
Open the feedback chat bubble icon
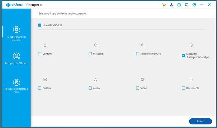[186, 5]
